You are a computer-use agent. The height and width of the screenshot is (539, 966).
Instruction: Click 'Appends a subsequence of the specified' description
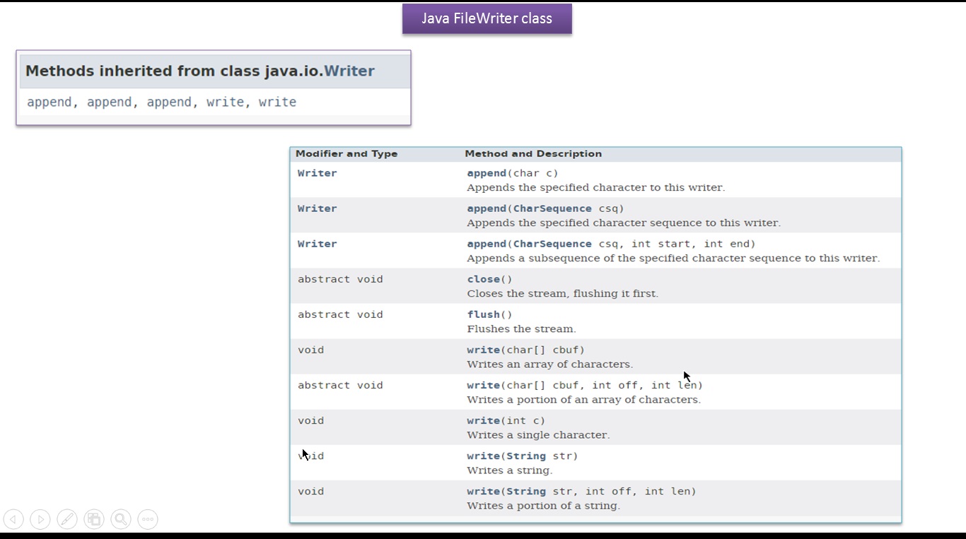coord(673,258)
